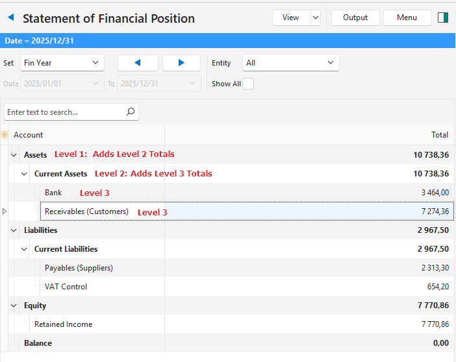
Task: Toggle the green side panel icon
Action: coord(444,18)
